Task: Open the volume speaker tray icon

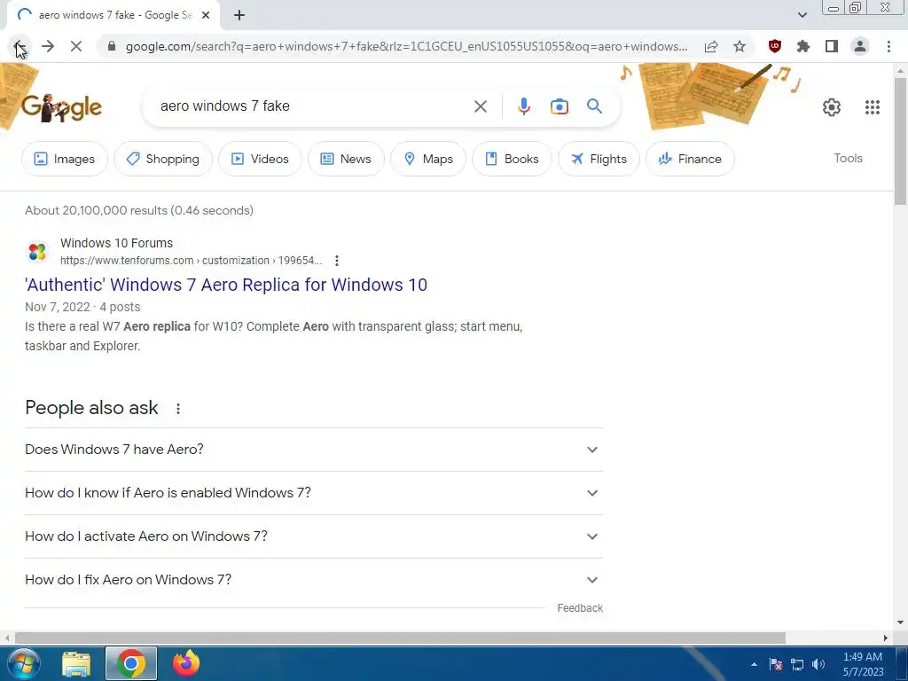Action: [818, 664]
